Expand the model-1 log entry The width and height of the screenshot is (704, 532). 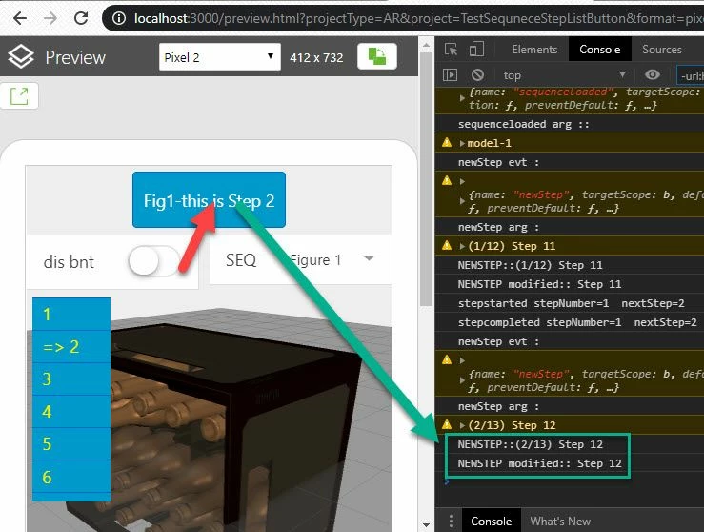[462, 143]
